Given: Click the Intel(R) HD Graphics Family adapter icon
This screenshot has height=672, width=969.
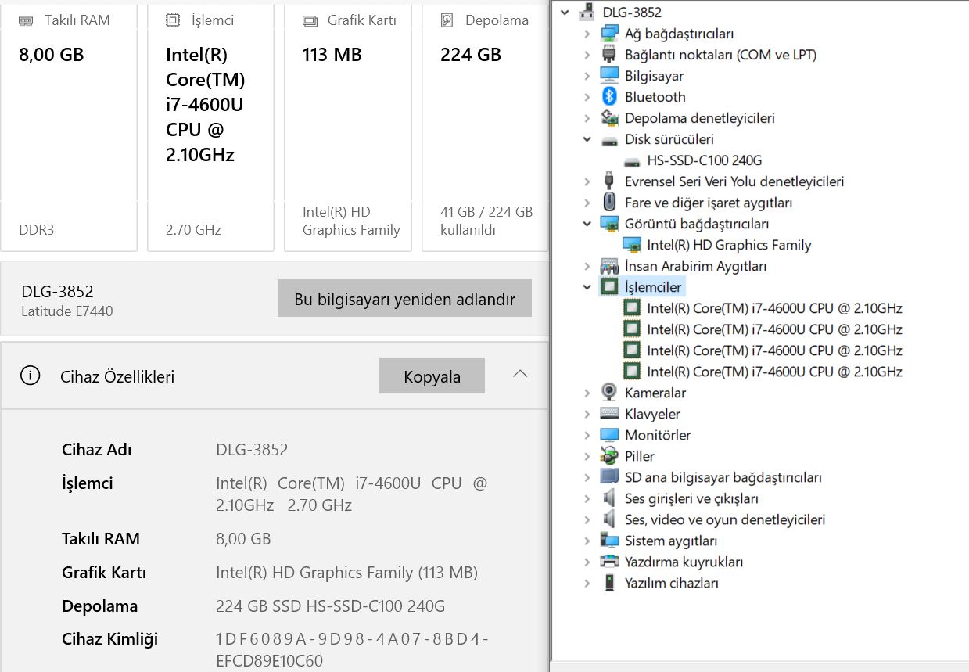Looking at the screenshot, I should pos(633,245).
